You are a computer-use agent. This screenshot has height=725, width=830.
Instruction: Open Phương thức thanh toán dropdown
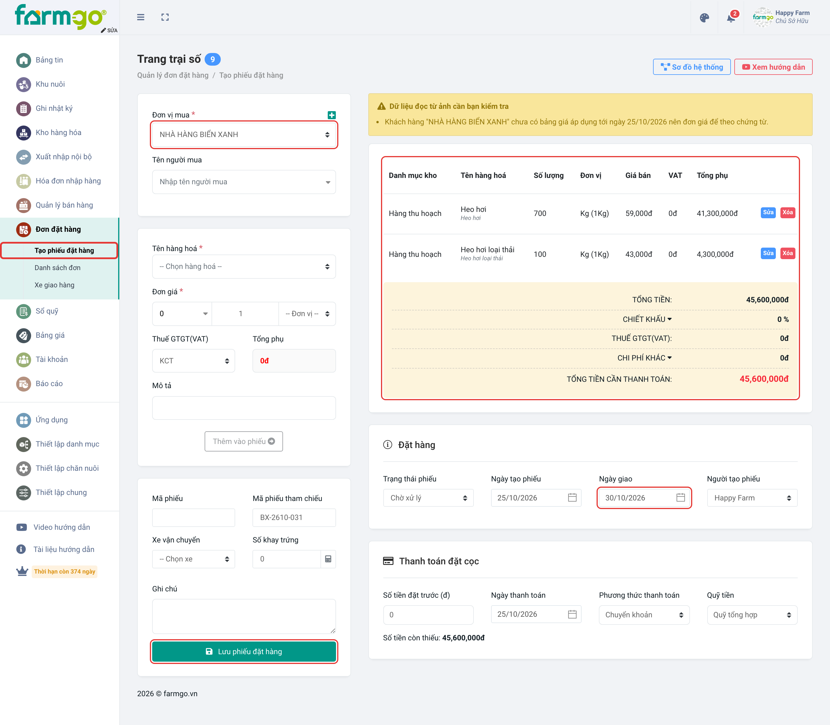[x=644, y=615]
